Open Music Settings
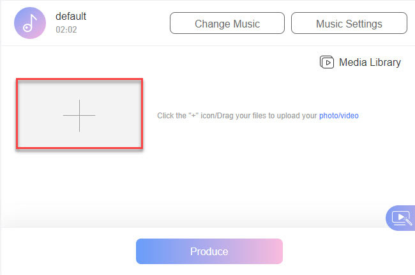Screen dimensions: 415x275 pos(349,24)
